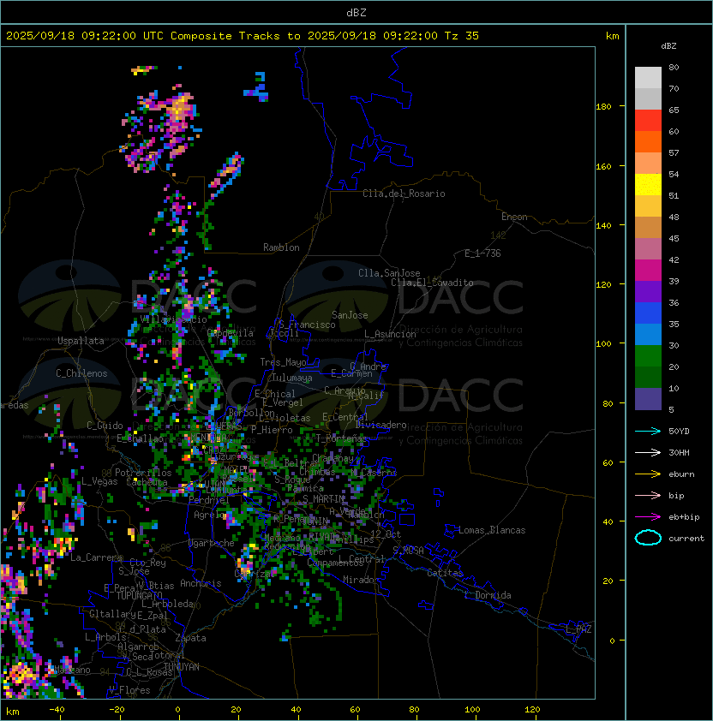Click the 120 km horizontal axis tick label

tap(532, 710)
